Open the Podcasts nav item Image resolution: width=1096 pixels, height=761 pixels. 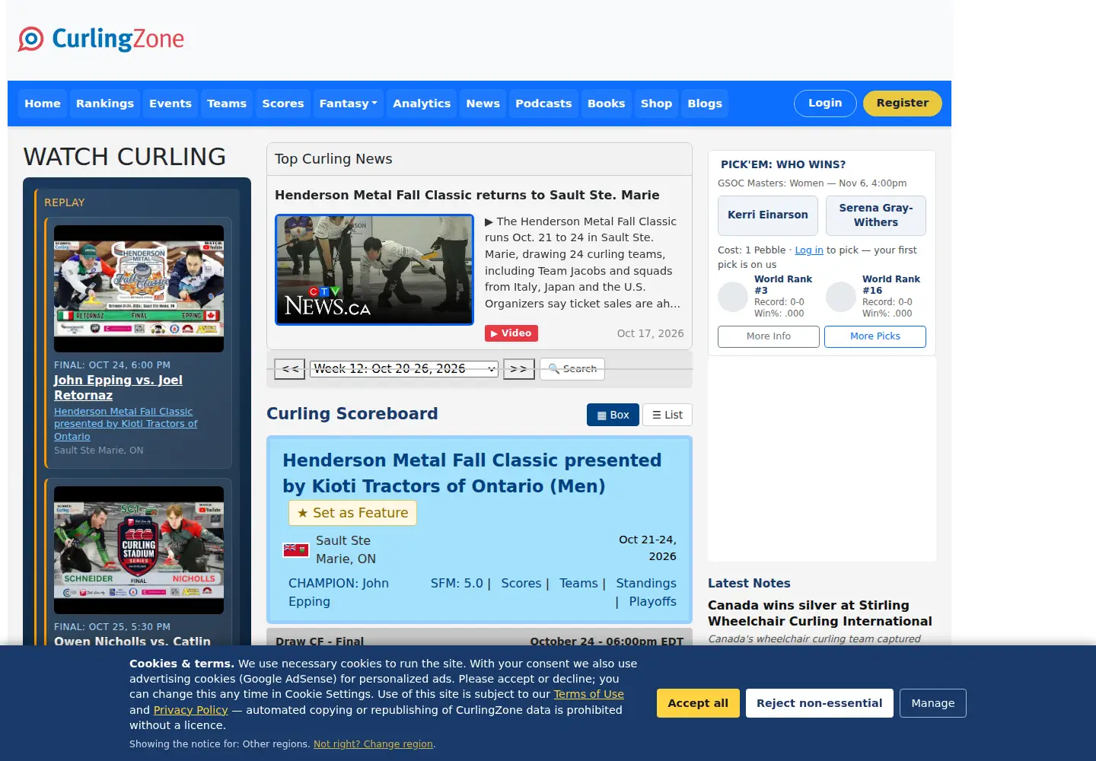543,103
